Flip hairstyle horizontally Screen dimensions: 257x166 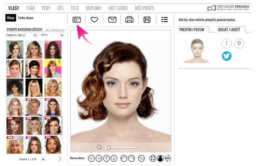coord(141,158)
